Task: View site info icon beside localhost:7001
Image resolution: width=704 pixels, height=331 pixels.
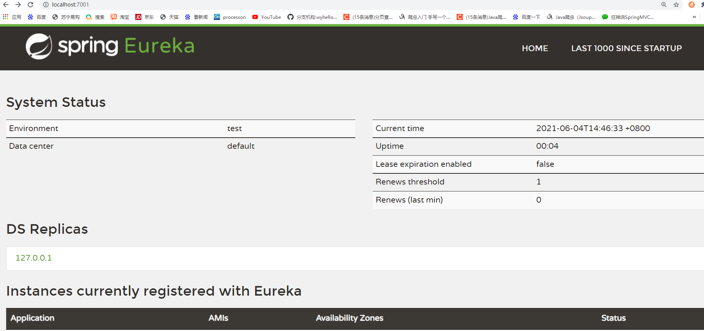Action: [x=46, y=5]
